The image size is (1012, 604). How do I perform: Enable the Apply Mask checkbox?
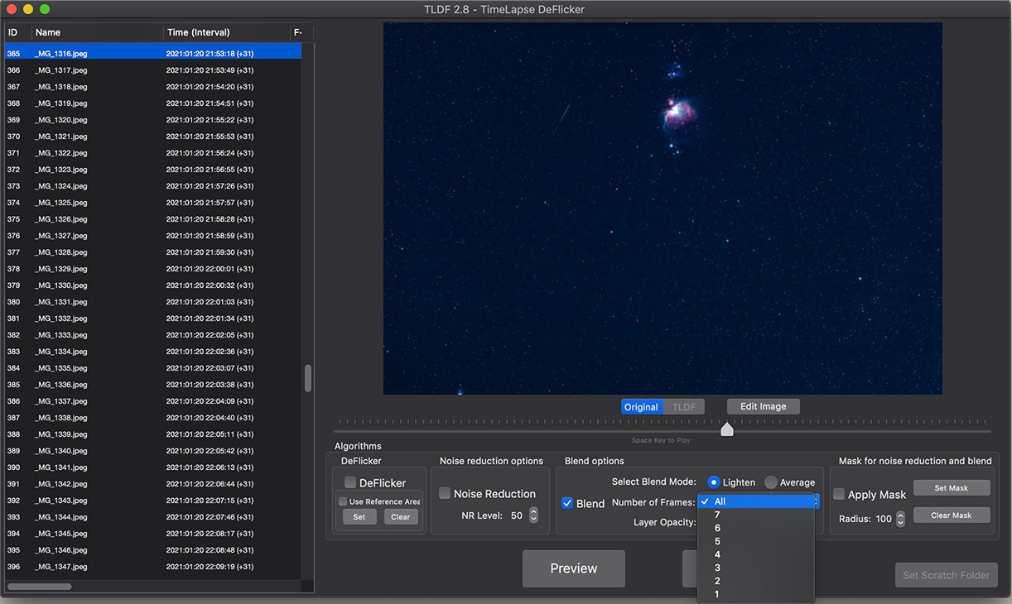(839, 495)
